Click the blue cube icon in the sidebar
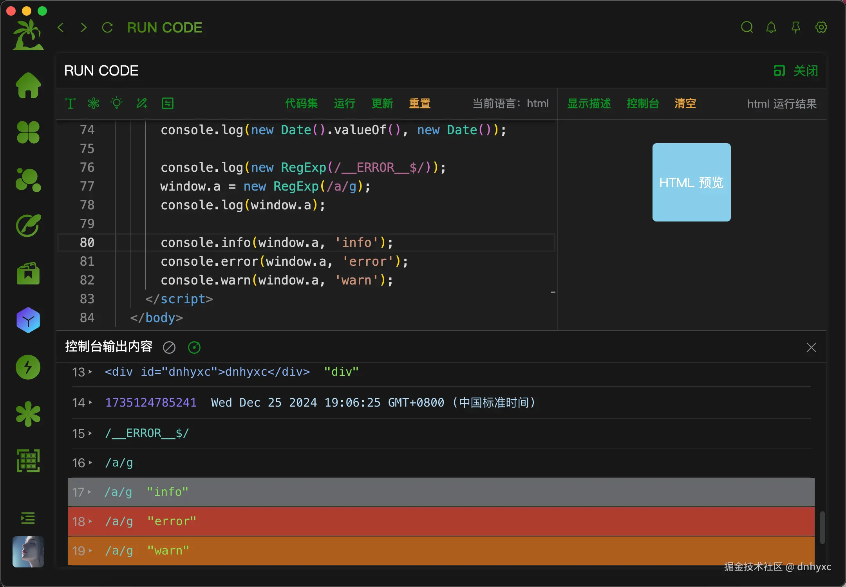The width and height of the screenshot is (846, 587). (x=28, y=320)
